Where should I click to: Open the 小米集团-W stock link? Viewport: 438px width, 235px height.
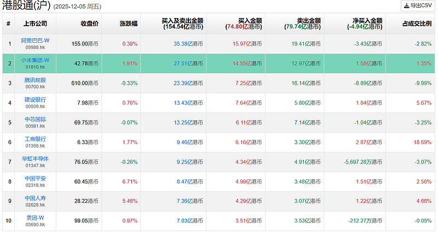(35, 60)
